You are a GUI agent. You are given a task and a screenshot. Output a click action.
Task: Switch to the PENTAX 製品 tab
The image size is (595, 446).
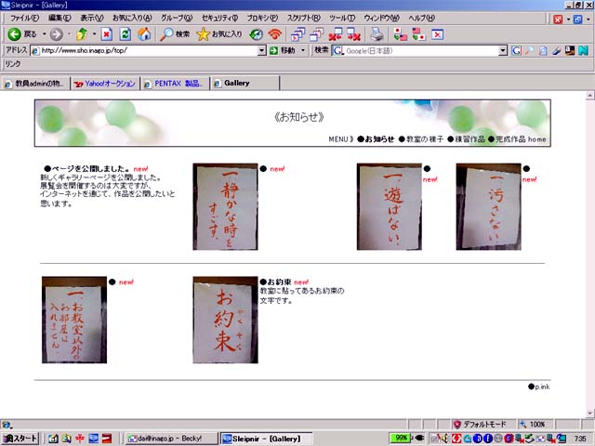(x=175, y=83)
